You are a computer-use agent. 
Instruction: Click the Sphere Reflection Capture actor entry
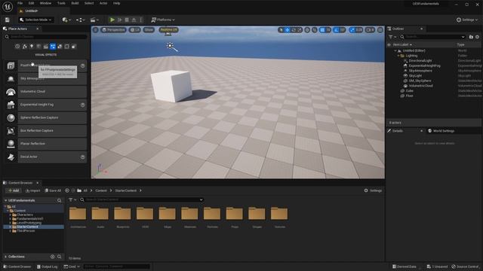(x=45, y=117)
